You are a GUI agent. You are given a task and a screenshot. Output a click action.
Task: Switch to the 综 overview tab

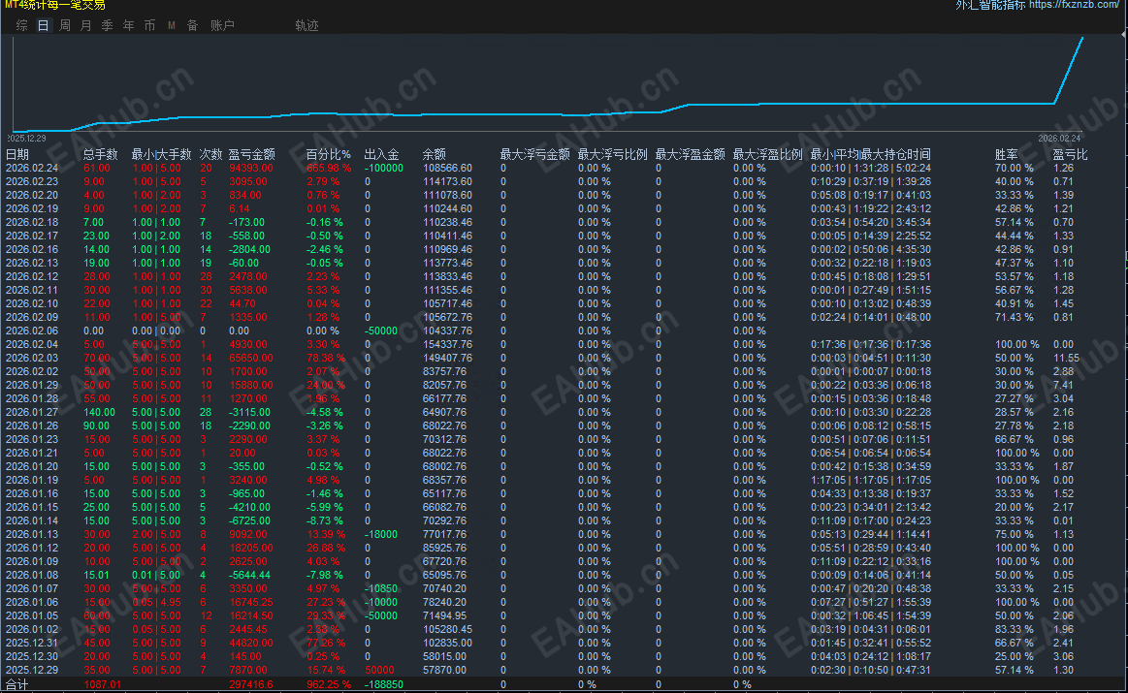tap(21, 25)
